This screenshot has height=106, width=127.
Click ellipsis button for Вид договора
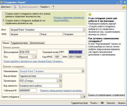61,76
